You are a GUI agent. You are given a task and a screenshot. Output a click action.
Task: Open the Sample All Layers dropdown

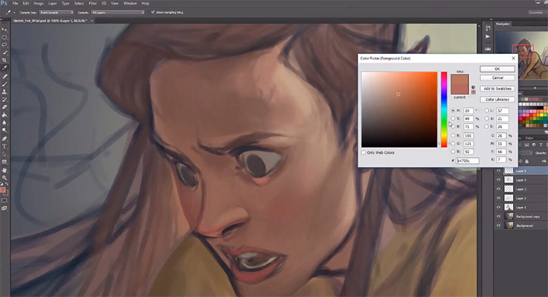point(118,12)
